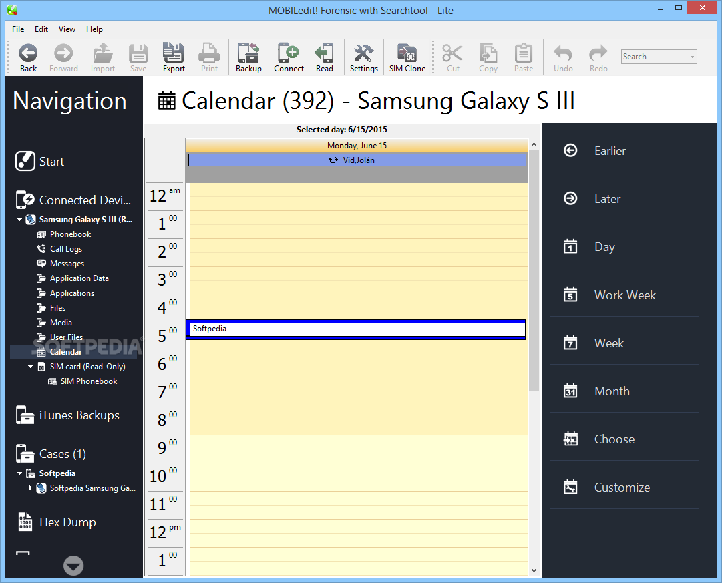Screen dimensions: 722x583
Task: Click the 9:00 time slot
Action: click(x=359, y=449)
